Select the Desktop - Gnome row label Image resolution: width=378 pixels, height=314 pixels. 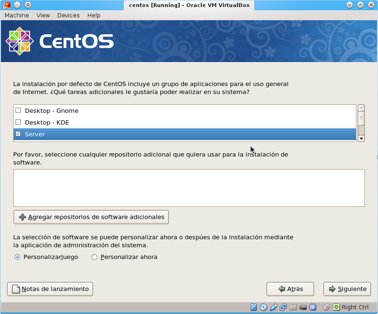coord(52,110)
